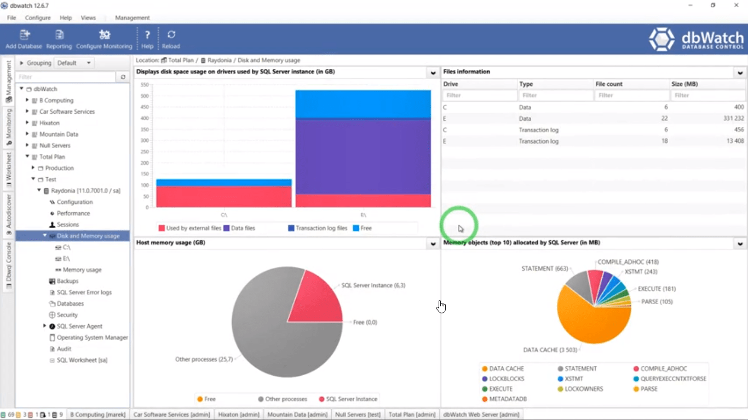Open the Monitoring side tab

pyautogui.click(x=8, y=127)
